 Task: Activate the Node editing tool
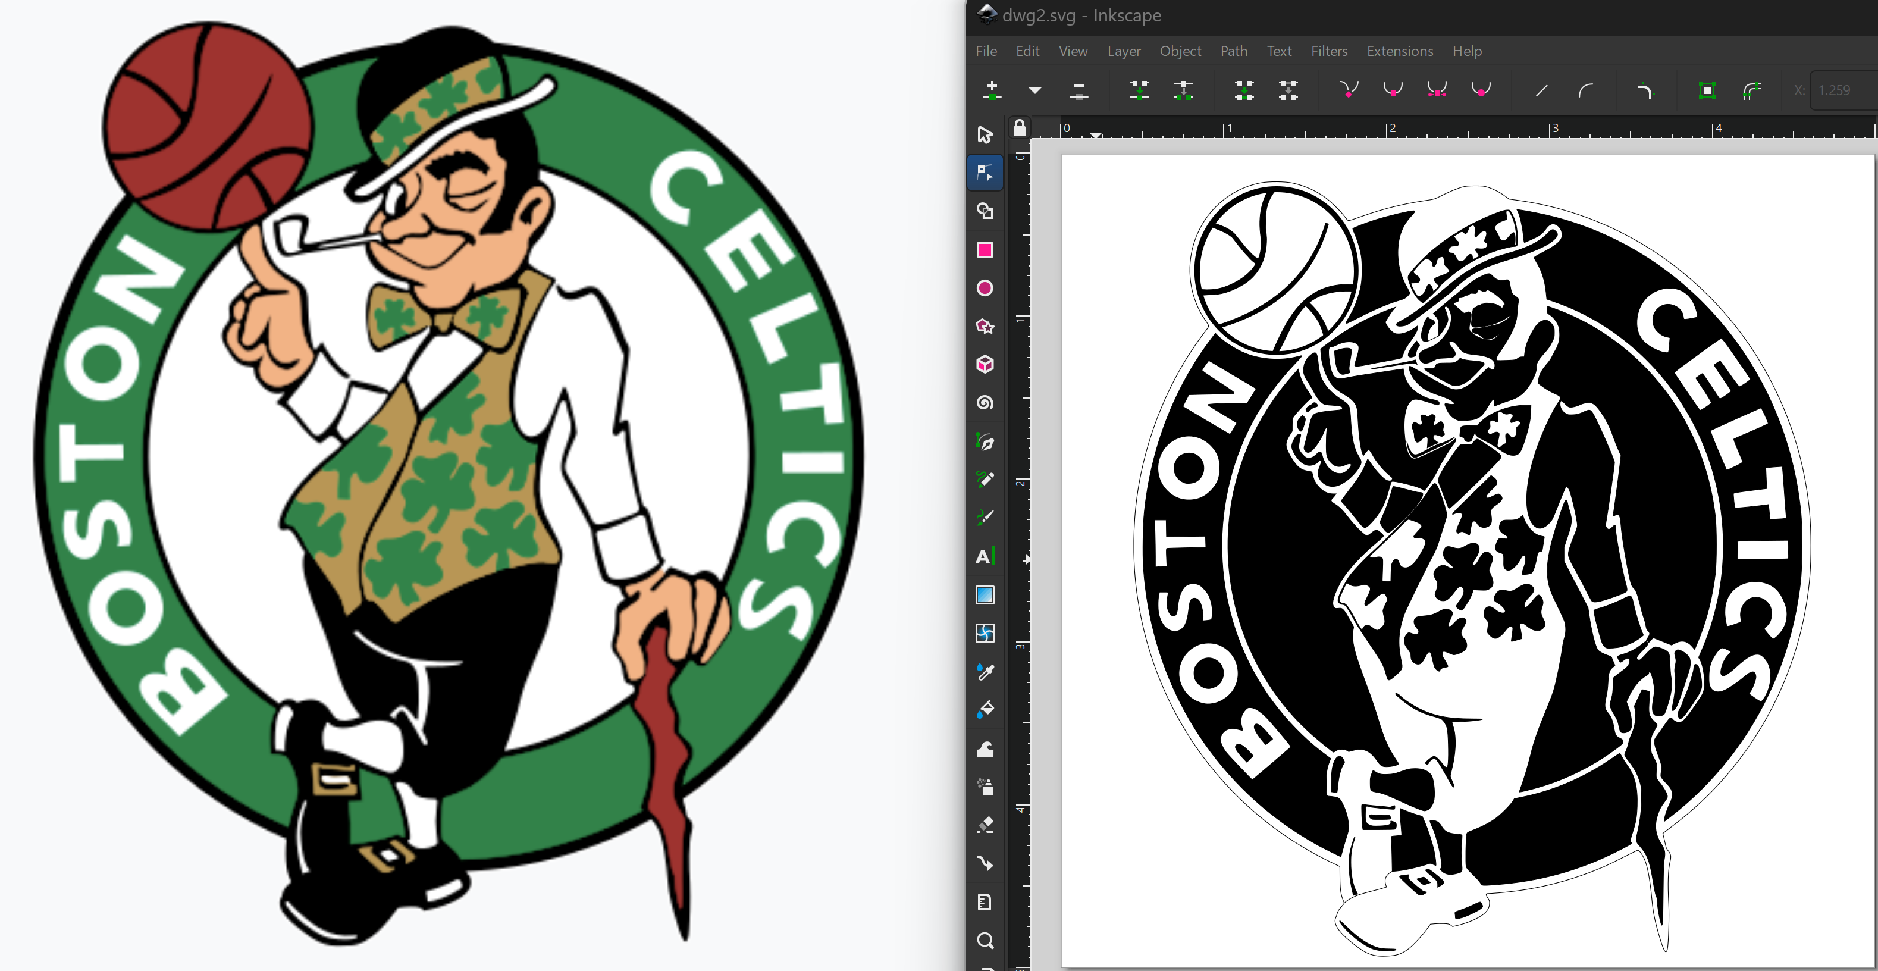coord(985,173)
